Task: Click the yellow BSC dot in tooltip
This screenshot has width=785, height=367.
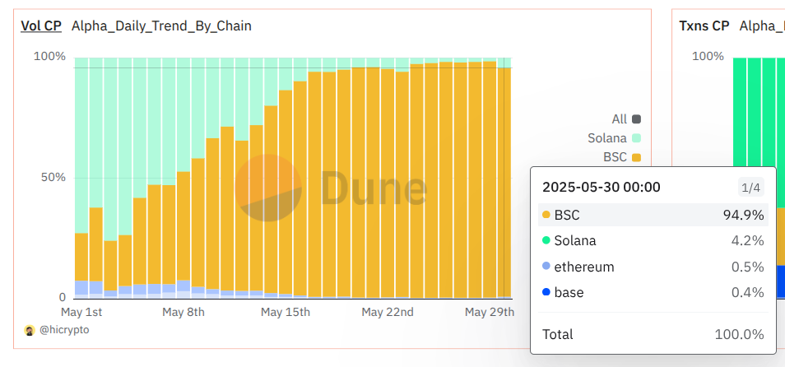Action: [x=546, y=216]
